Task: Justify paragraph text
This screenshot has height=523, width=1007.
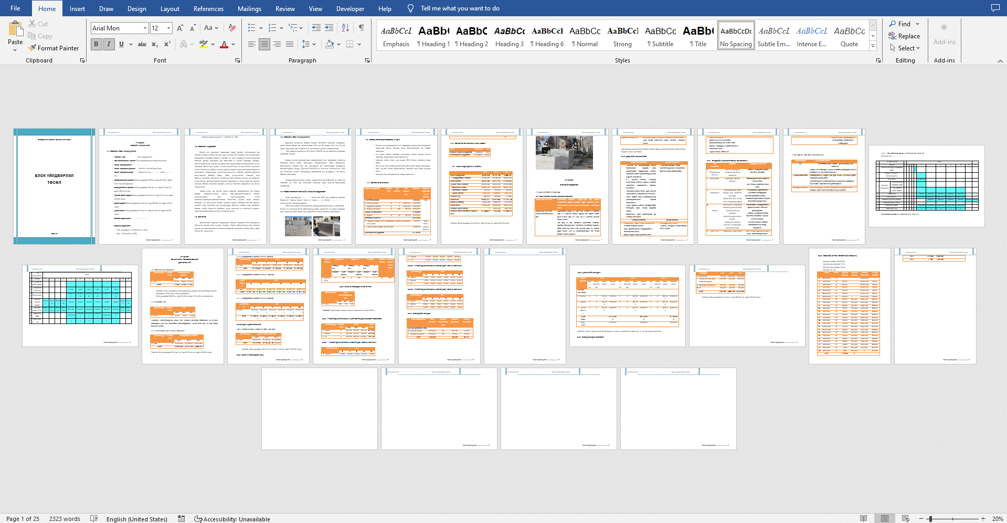Action: [290, 44]
